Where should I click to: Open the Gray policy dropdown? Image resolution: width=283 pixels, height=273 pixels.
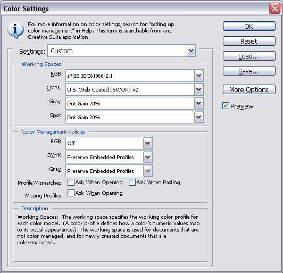(x=109, y=171)
